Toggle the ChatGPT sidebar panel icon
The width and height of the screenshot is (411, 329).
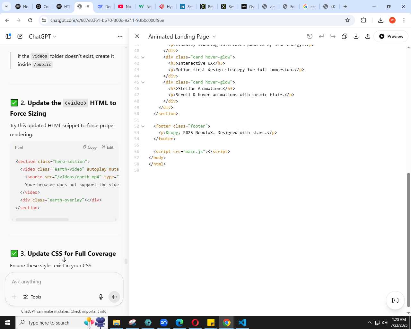point(9,36)
